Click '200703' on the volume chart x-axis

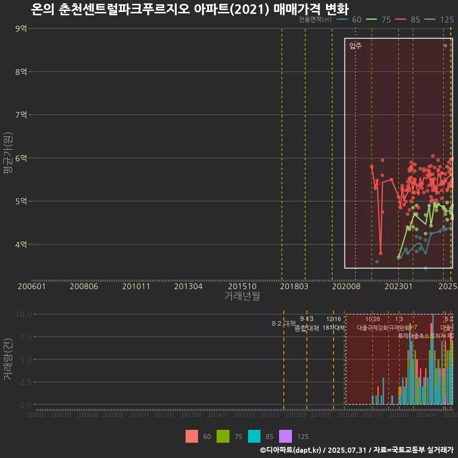tap(62, 415)
